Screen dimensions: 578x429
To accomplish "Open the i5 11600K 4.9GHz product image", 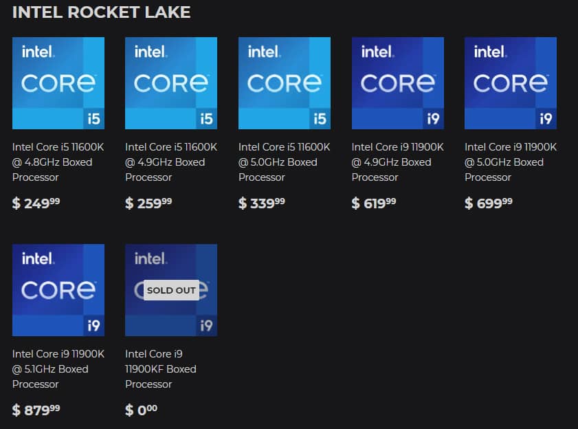I will tap(171, 83).
